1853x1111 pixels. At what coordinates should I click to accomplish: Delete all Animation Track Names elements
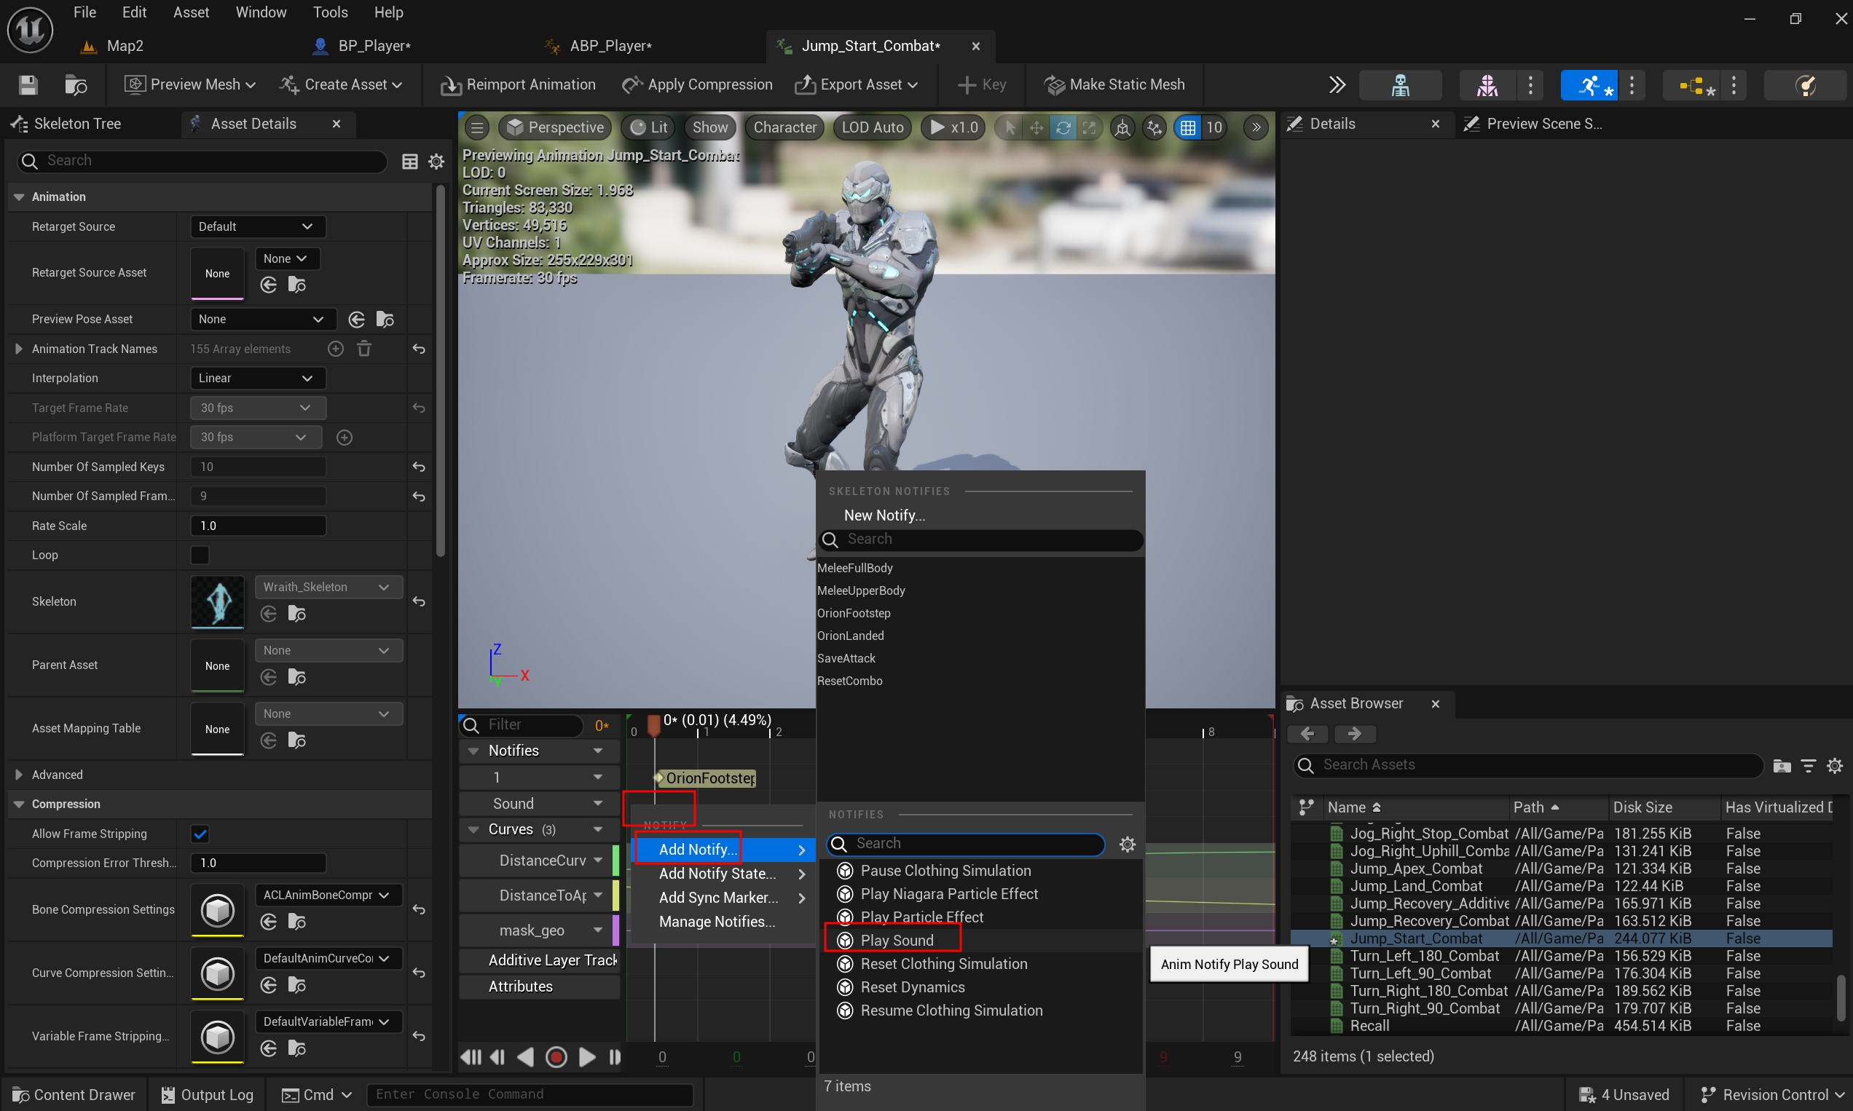364,349
